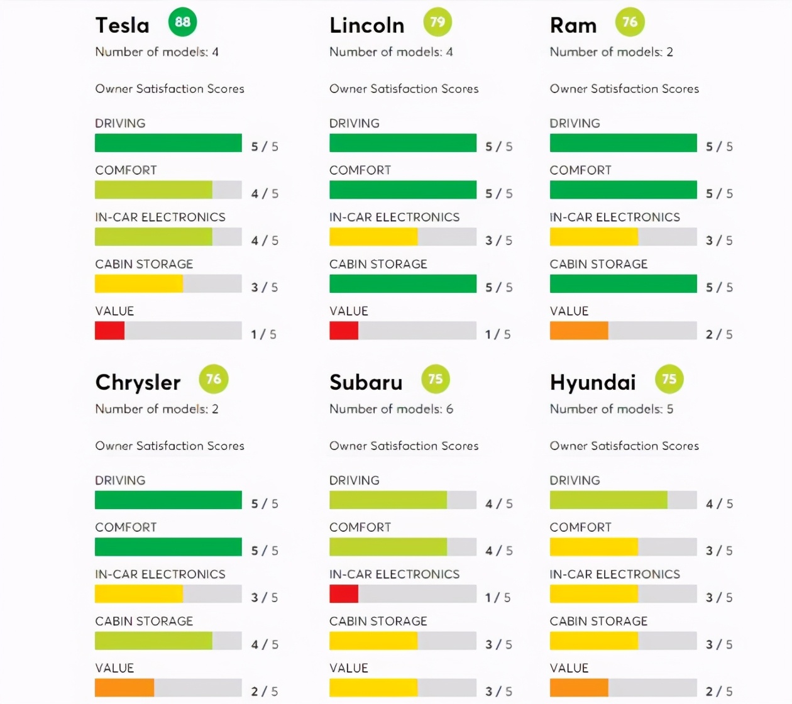This screenshot has height=704, width=792.
Task: Click Ram's Owner Satisfaction Scores label
Action: point(624,89)
